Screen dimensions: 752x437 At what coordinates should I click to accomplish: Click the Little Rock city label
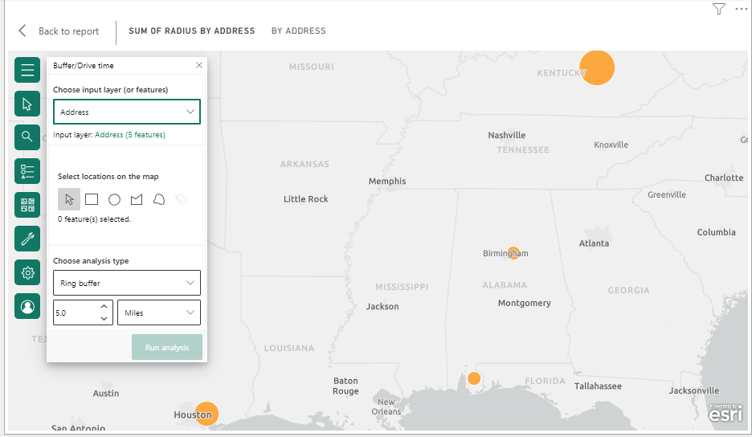point(306,199)
